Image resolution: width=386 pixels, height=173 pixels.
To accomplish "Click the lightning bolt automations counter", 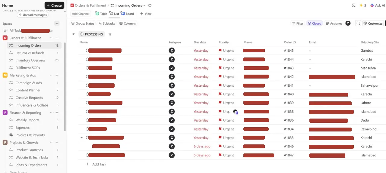I will point(363,5).
